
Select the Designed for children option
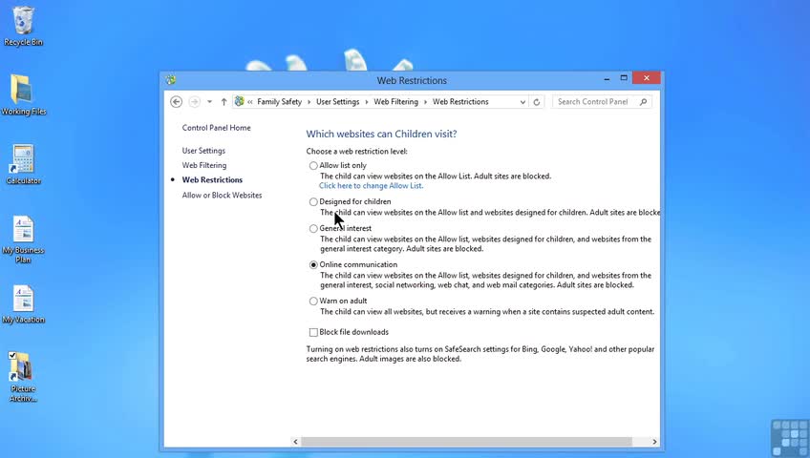[313, 201]
